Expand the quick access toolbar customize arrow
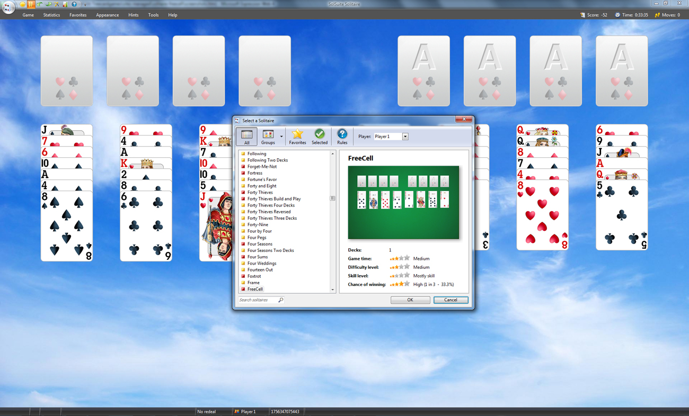Viewport: 689px width, 416px height. click(85, 5)
